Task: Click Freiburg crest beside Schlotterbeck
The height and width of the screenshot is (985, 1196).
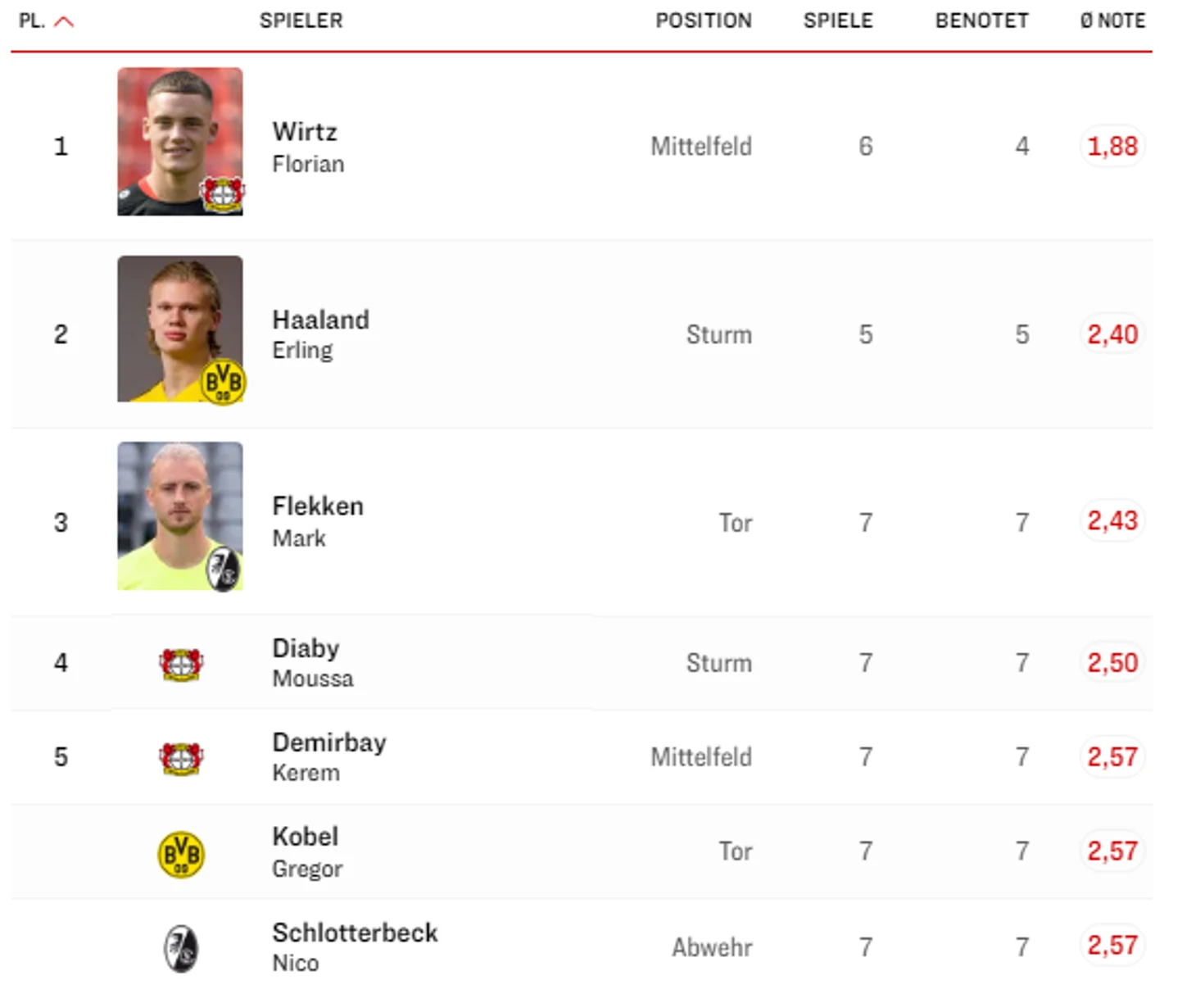Action: click(181, 949)
